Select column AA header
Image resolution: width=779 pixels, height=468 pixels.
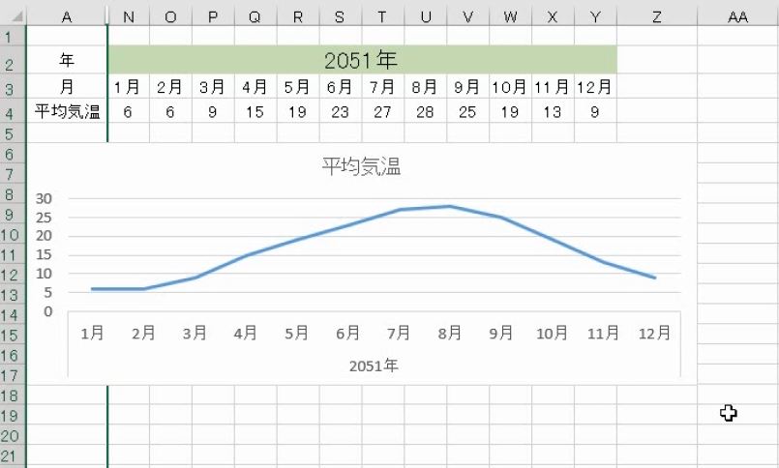tap(737, 16)
